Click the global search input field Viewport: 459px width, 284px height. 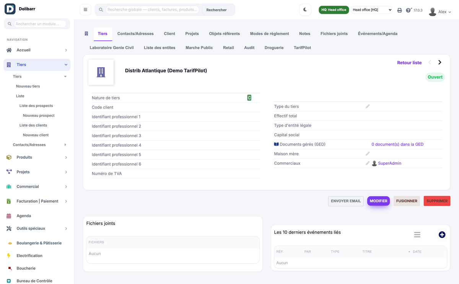[152, 10]
